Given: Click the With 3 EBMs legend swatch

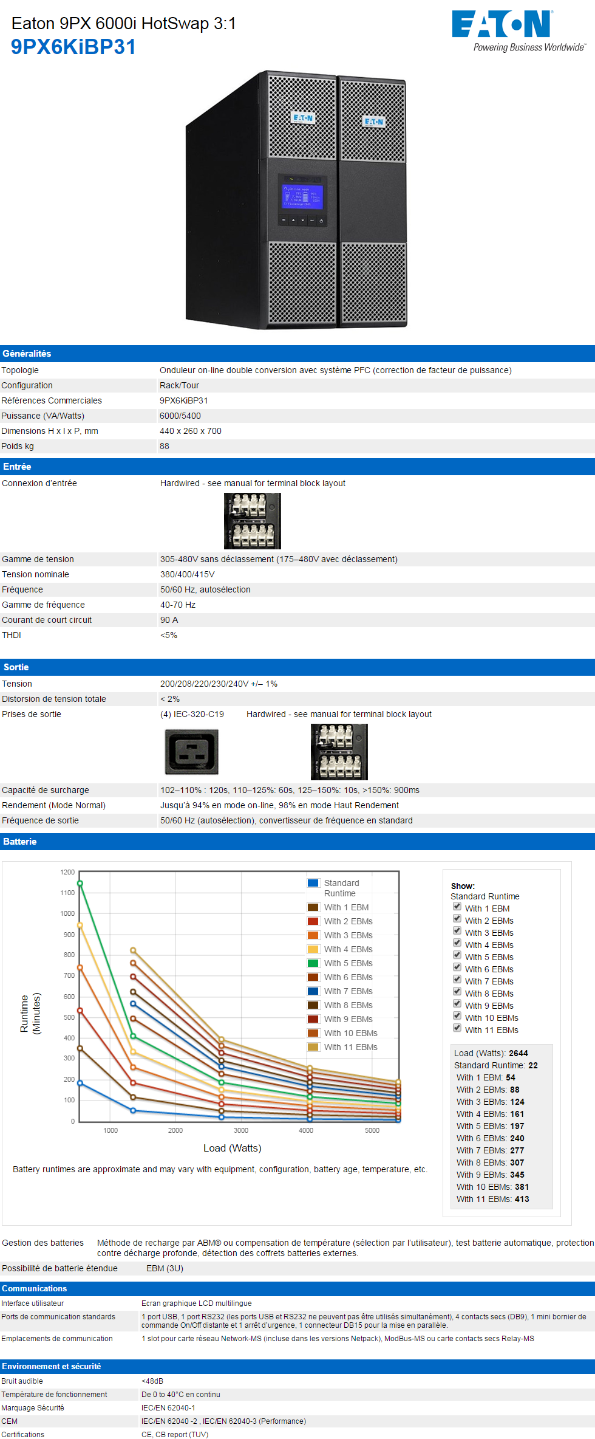Looking at the screenshot, I should [313, 935].
